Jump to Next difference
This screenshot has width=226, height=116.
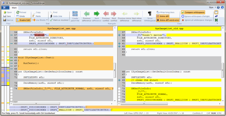pos(97,16)
